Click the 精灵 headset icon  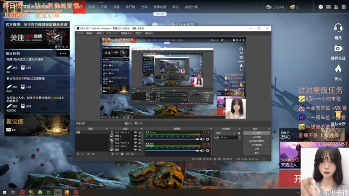[x=338, y=28]
